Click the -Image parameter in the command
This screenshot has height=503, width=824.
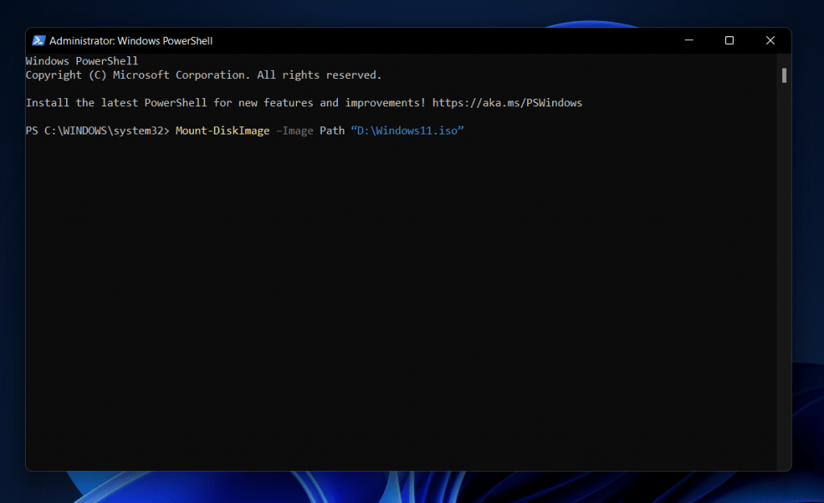coord(296,130)
